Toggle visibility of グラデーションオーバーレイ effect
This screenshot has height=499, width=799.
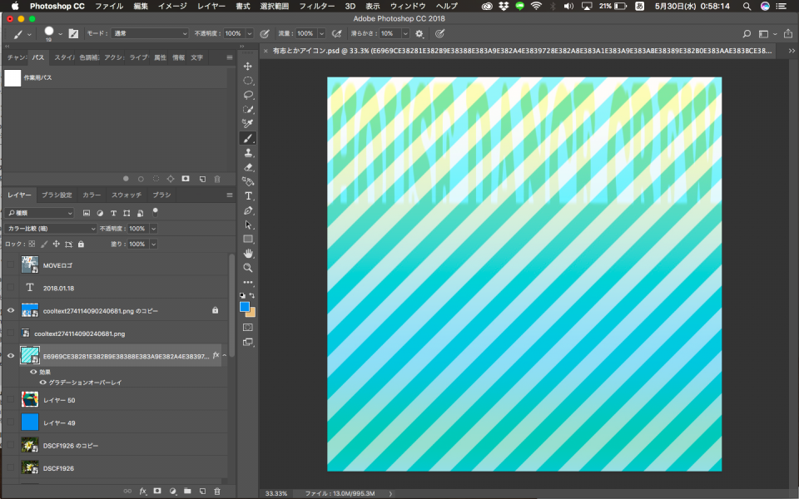coord(42,383)
